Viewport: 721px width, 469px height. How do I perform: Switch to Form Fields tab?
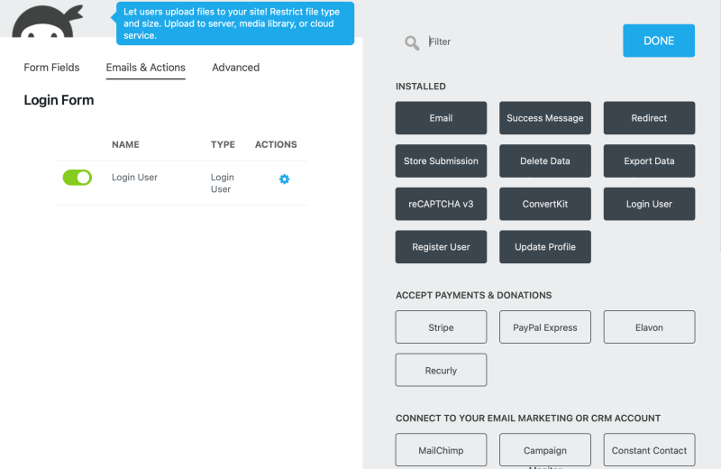click(x=51, y=68)
